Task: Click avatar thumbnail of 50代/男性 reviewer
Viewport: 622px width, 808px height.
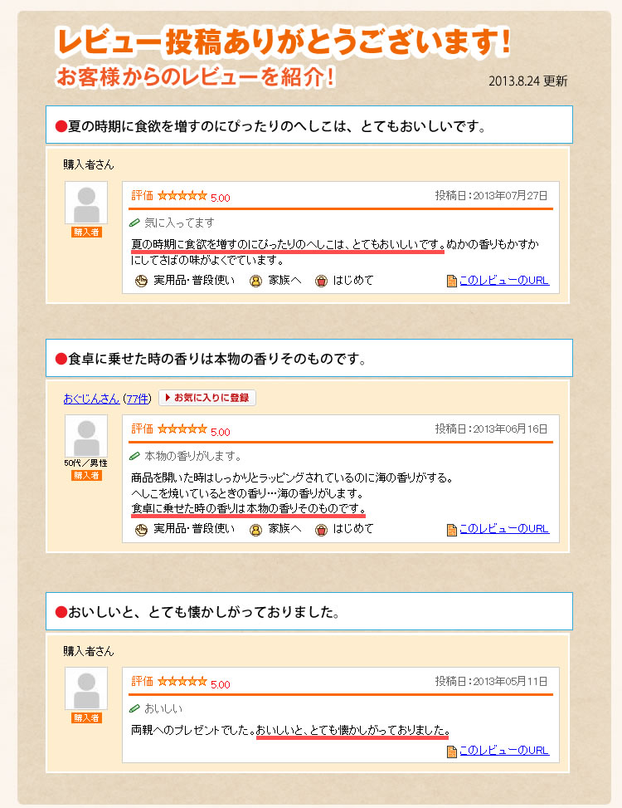Action: 86,436
